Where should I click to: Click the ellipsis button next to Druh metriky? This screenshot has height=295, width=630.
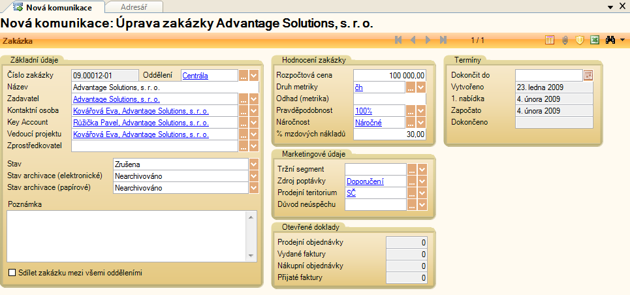[411, 87]
